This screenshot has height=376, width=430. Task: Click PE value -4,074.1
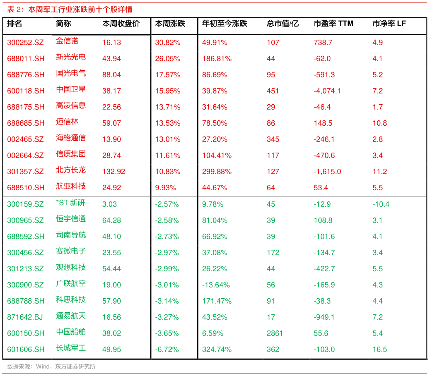coord(327,91)
